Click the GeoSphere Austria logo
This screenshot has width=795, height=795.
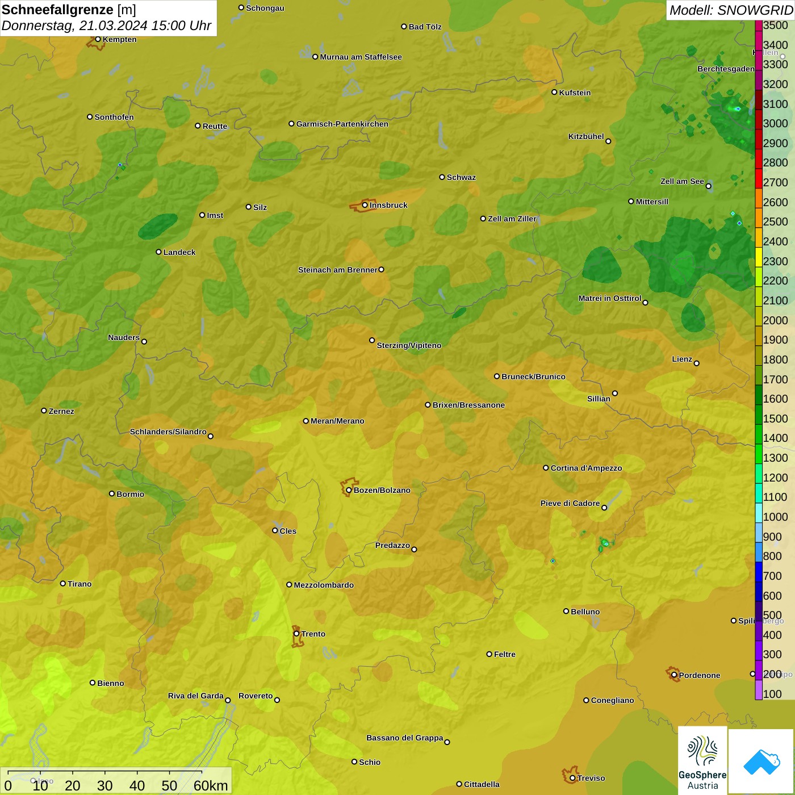tap(702, 760)
